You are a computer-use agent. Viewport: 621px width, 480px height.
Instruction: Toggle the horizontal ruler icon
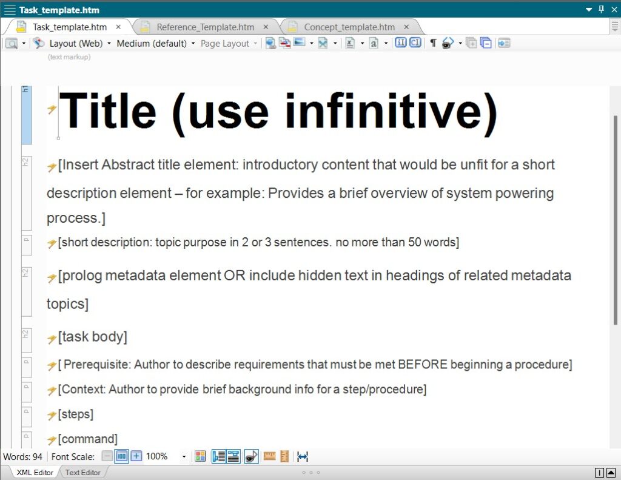point(269,456)
